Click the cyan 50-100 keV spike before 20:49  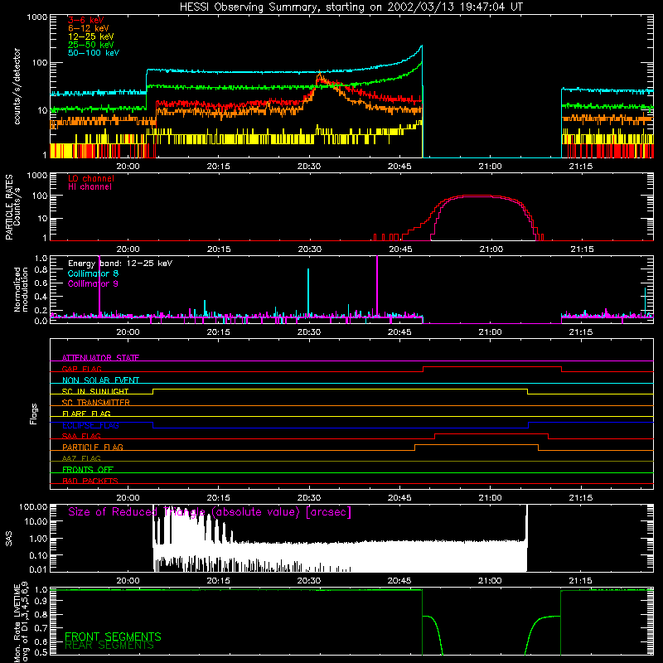click(421, 47)
